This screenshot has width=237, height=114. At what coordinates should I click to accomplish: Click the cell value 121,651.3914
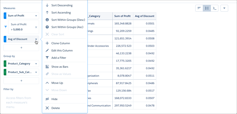coord(123,39)
